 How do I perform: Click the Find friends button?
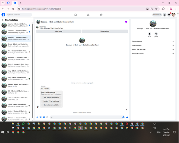[157, 15]
